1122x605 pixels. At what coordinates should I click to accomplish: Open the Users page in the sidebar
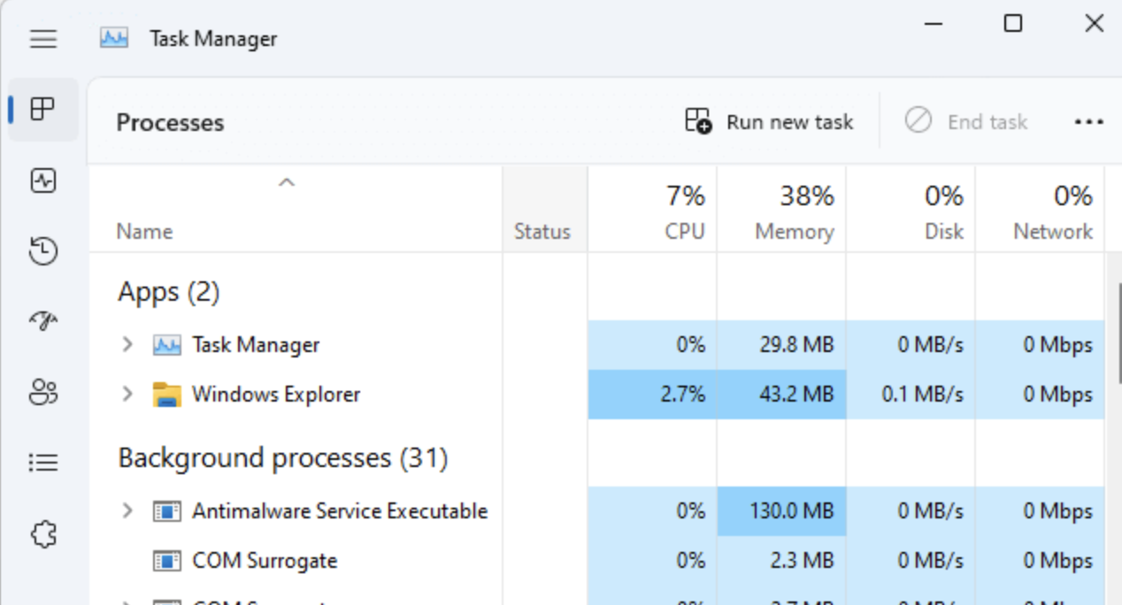(42, 392)
